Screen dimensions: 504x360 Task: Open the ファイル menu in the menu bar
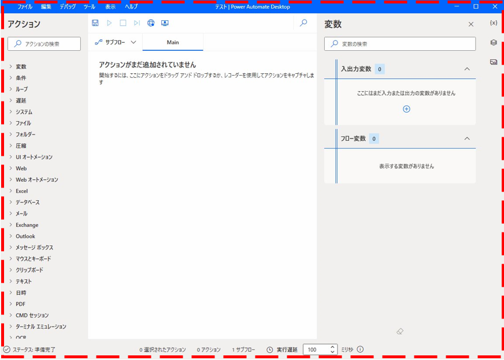(25, 6)
